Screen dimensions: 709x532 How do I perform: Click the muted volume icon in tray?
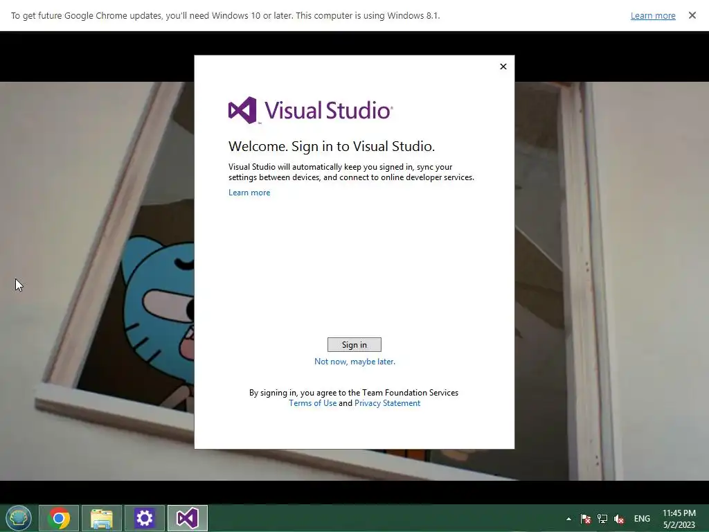tap(619, 519)
